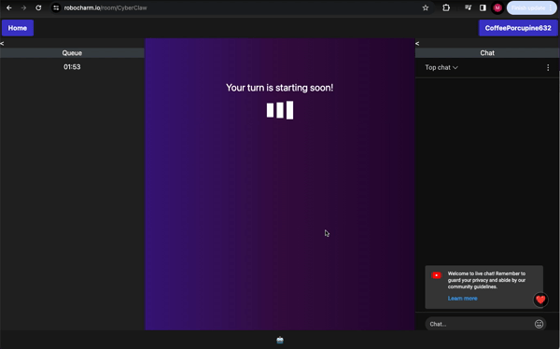Reload the page with the refresh icon

click(x=38, y=7)
